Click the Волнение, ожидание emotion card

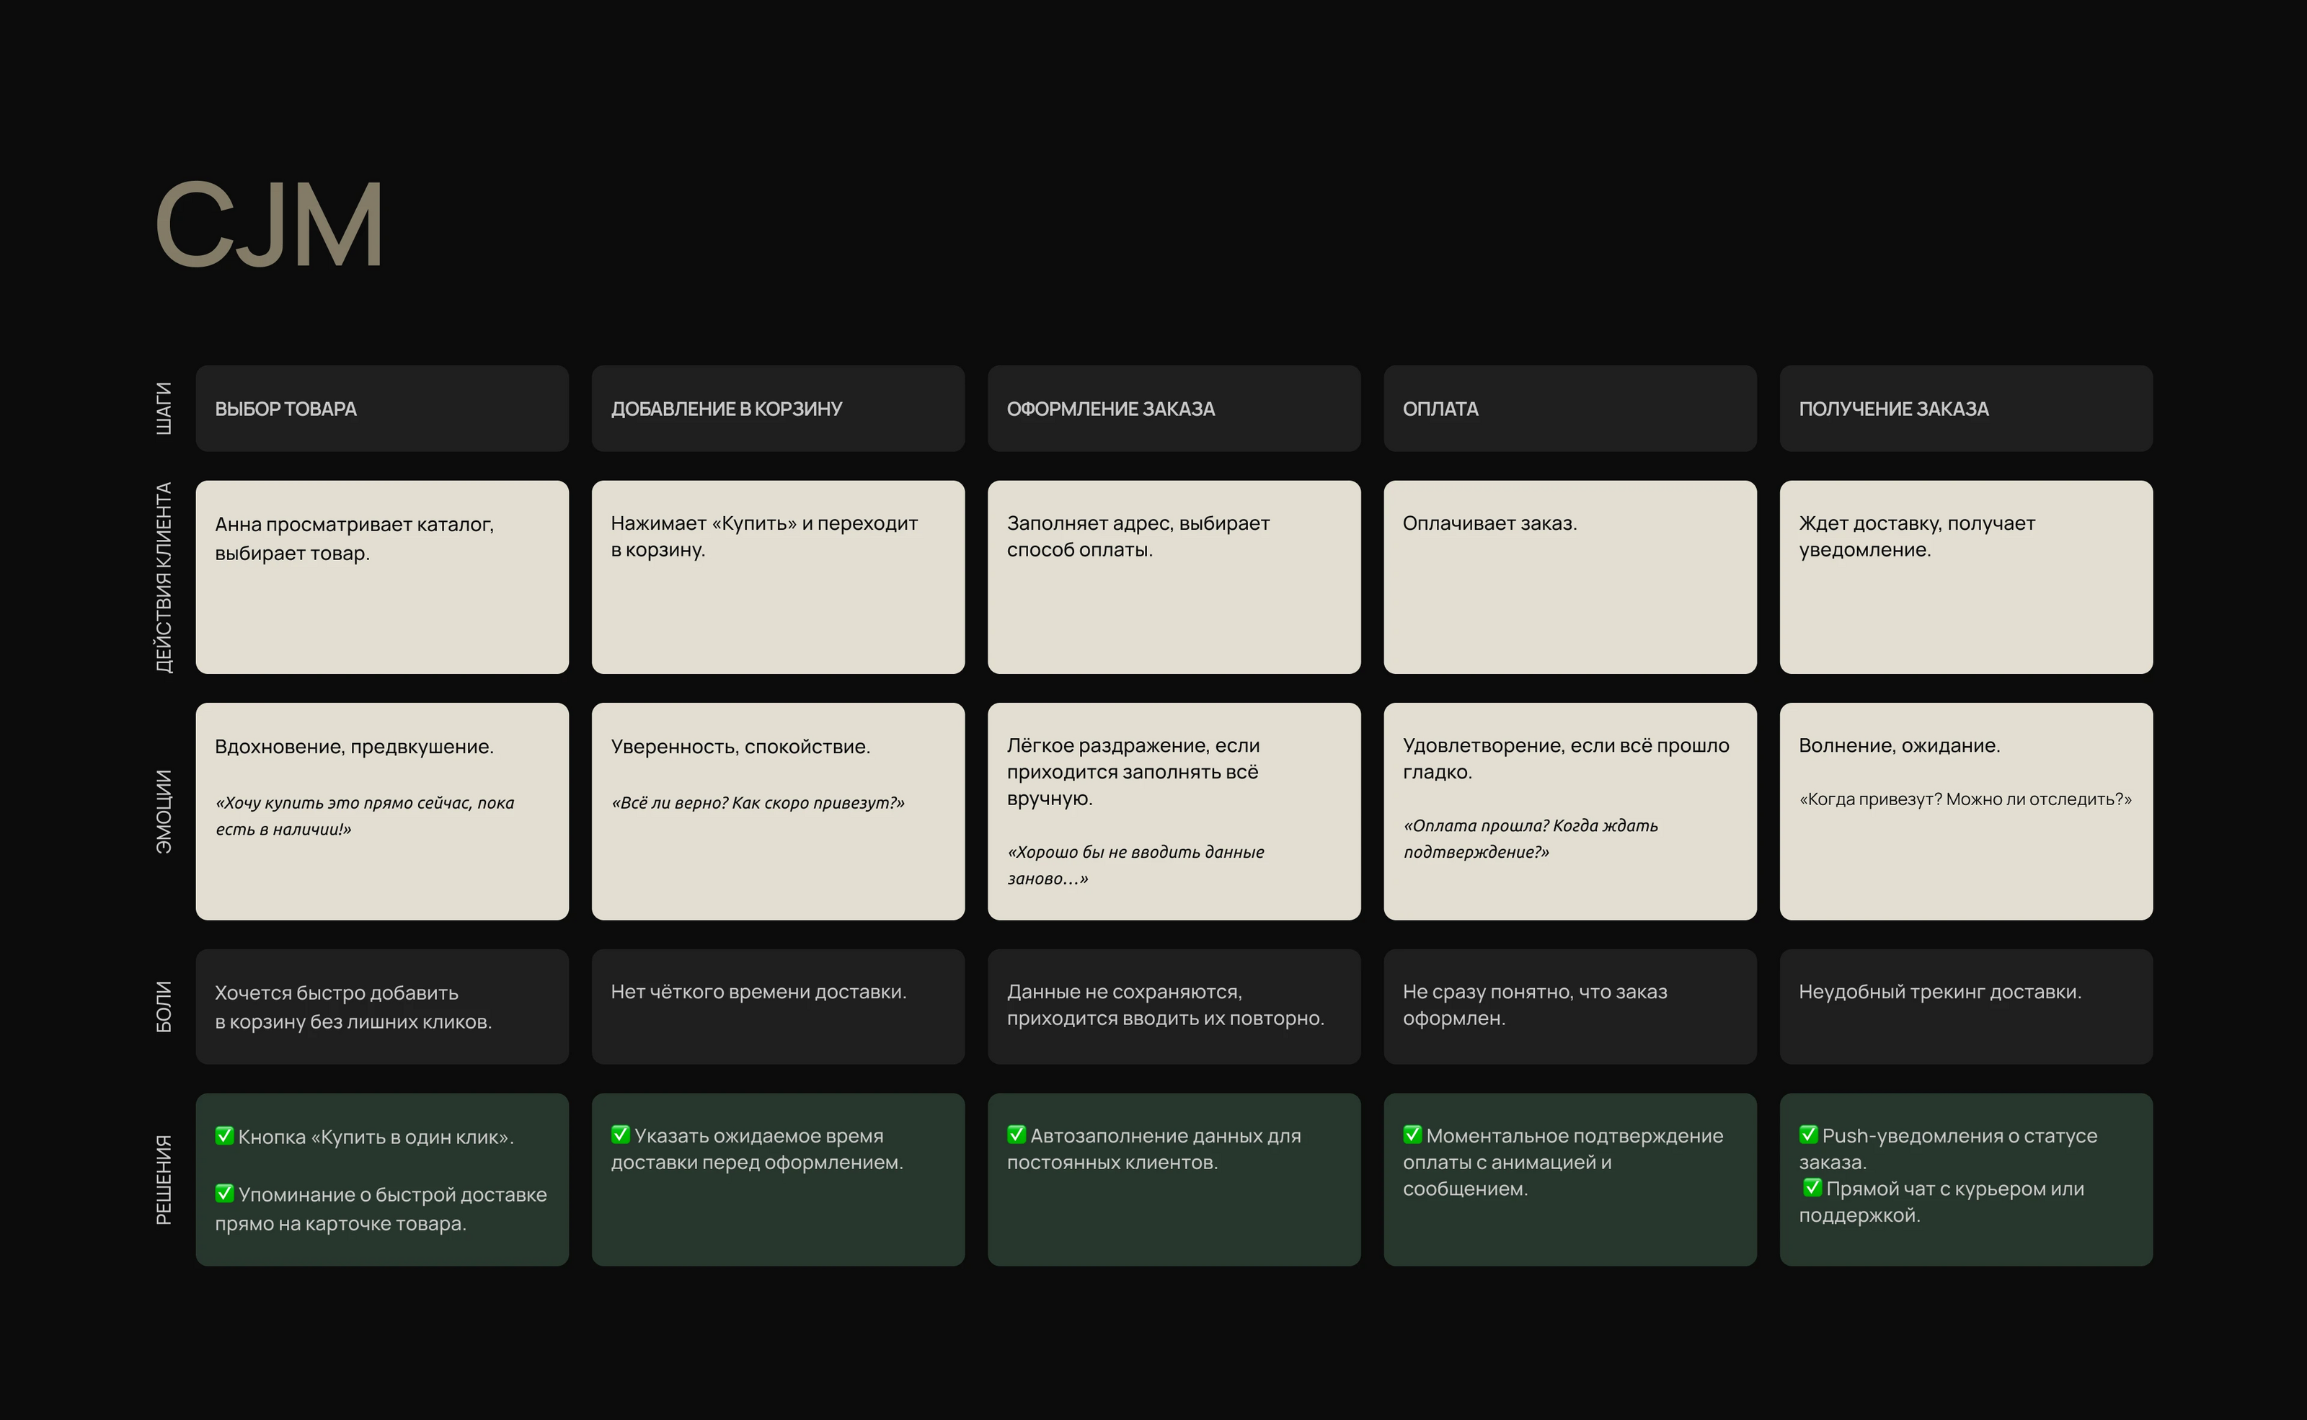click(x=1965, y=812)
